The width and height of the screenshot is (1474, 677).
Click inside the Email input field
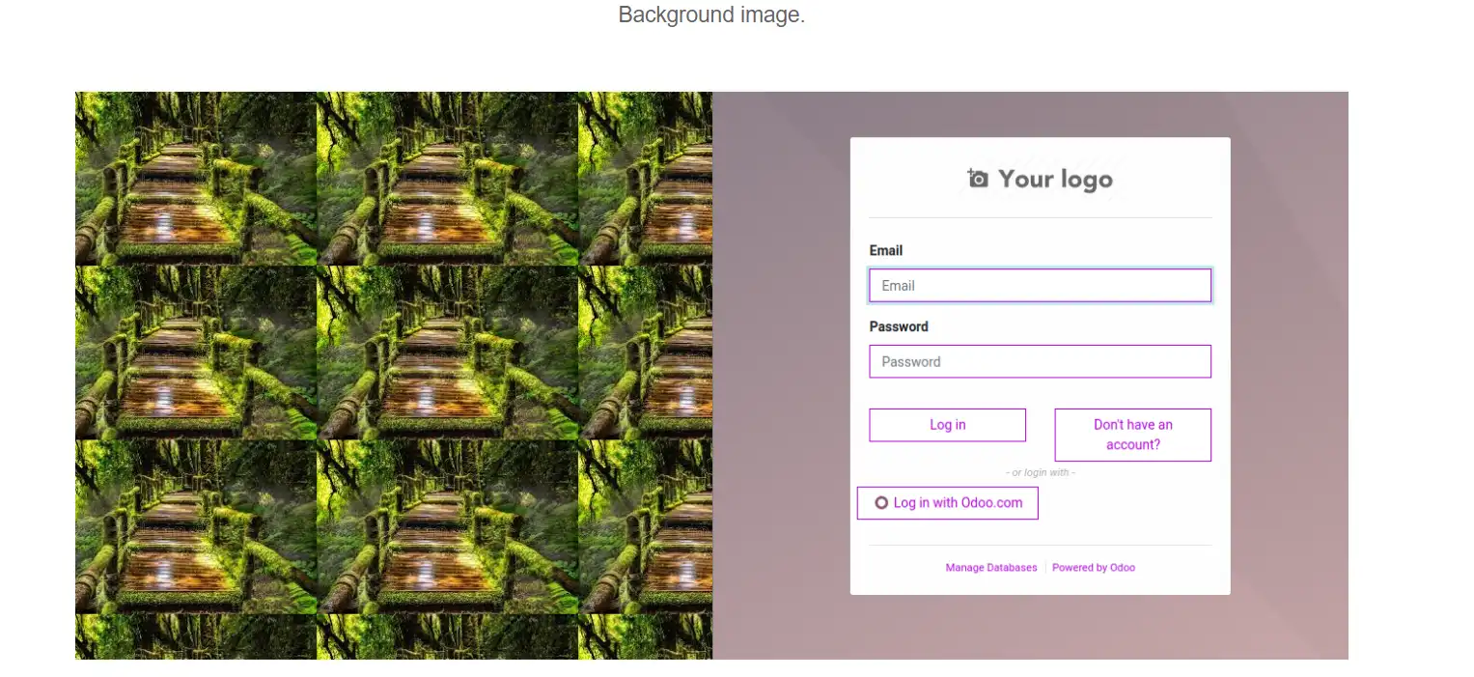pos(1040,285)
